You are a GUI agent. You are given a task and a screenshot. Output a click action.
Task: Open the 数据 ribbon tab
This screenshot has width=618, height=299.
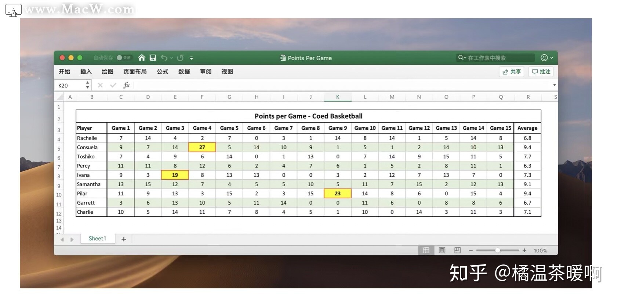(184, 71)
